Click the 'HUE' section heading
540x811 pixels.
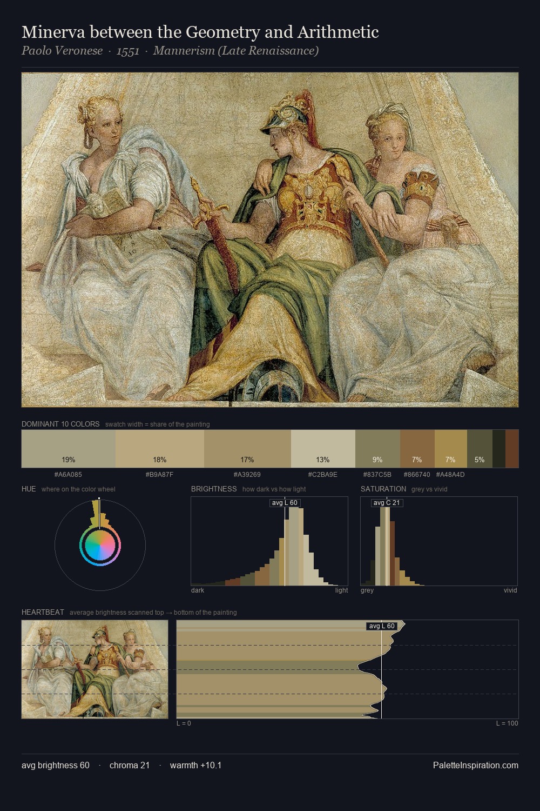(x=29, y=489)
